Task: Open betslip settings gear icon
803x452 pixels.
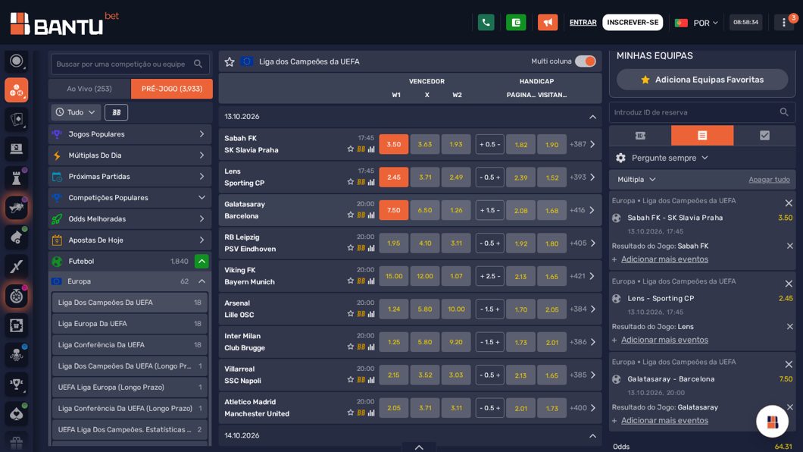Action: point(620,158)
